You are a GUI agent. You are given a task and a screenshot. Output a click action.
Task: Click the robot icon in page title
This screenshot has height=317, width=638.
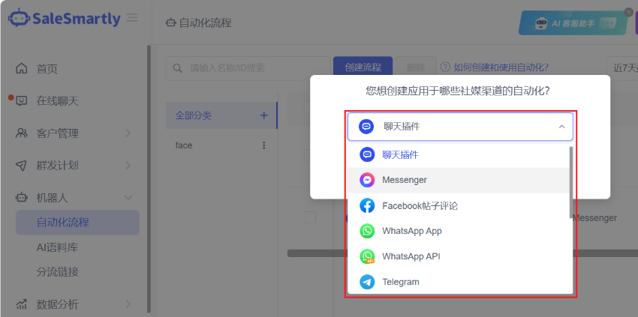tap(170, 23)
